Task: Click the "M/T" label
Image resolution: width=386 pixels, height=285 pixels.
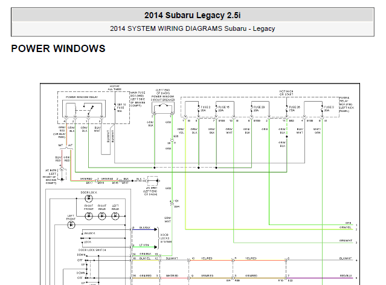Action: pos(61,145)
